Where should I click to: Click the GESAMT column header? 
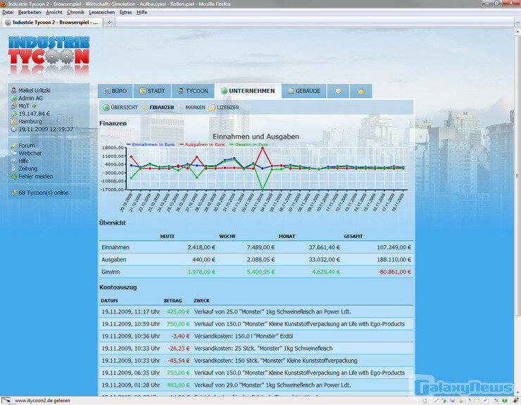(353, 236)
